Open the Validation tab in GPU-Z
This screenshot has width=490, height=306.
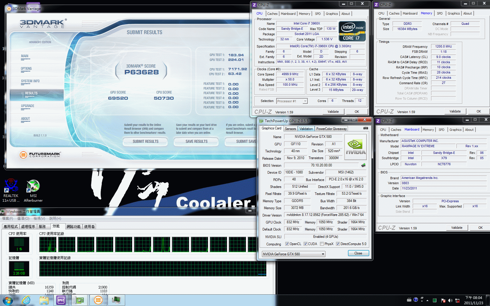point(306,129)
